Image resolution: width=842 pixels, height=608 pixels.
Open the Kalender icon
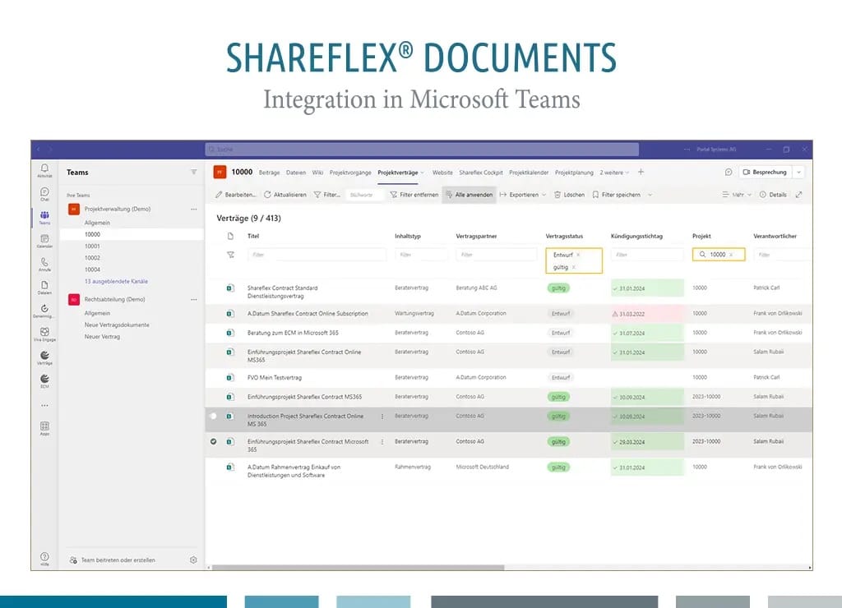[x=43, y=237]
